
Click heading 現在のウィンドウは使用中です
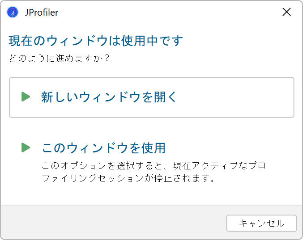click(96, 41)
